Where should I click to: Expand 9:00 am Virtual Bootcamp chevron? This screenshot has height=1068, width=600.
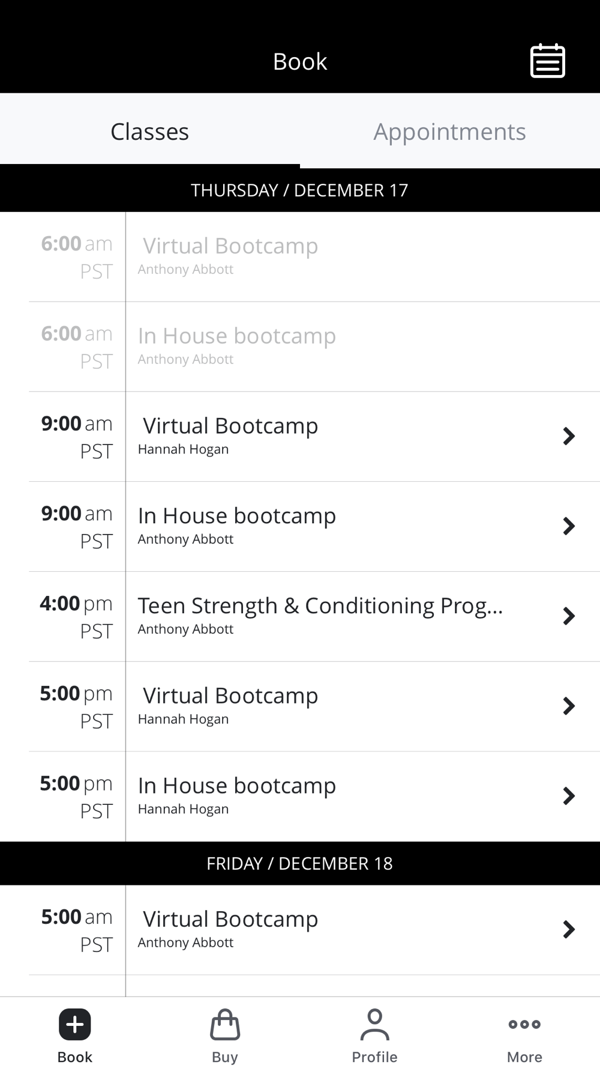[x=569, y=436]
